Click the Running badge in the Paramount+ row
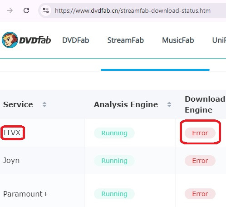The image size is (226, 207). coord(114,194)
